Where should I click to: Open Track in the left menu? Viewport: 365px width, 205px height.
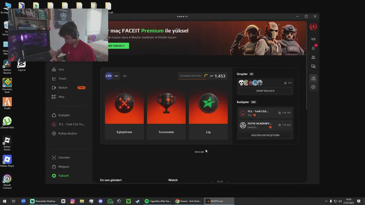click(x=62, y=79)
